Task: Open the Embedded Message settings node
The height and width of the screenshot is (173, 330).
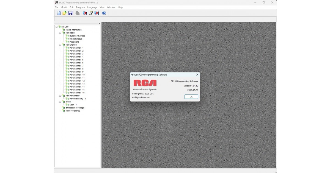Action: (75, 108)
